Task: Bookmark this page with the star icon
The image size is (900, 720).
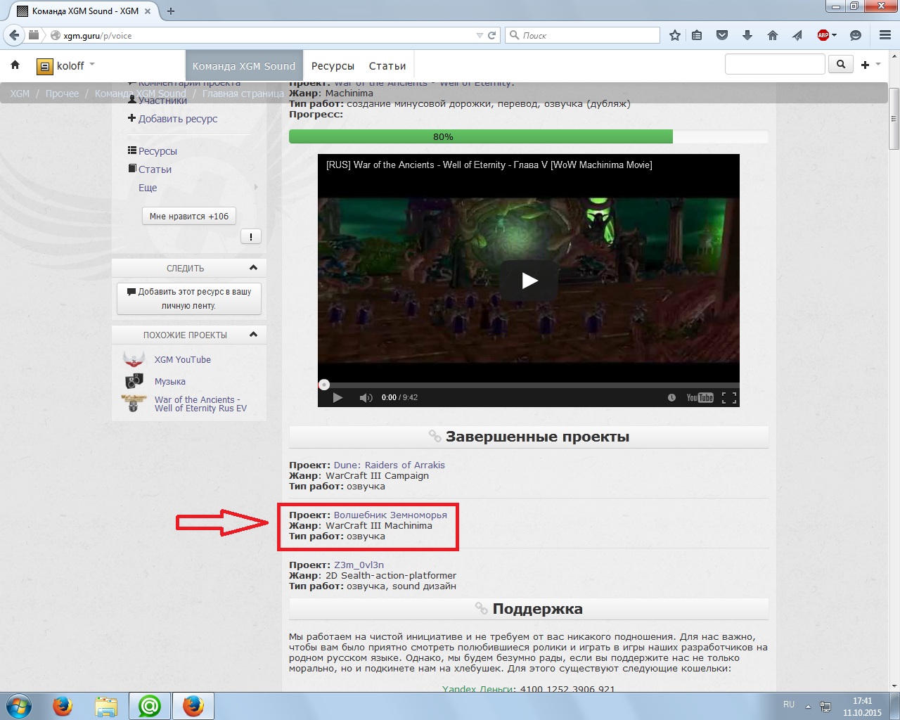Action: tap(675, 35)
